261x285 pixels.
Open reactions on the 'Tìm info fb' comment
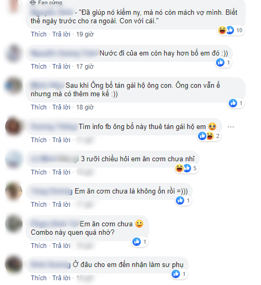coord(209,136)
